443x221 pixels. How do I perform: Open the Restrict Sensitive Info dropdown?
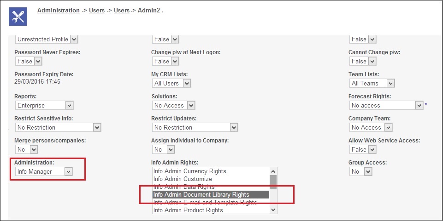pyautogui.click(x=58, y=127)
